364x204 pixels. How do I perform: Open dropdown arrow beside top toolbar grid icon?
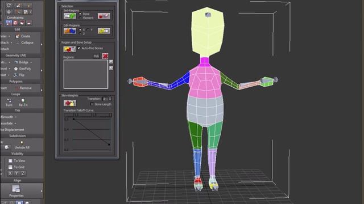point(30,12)
